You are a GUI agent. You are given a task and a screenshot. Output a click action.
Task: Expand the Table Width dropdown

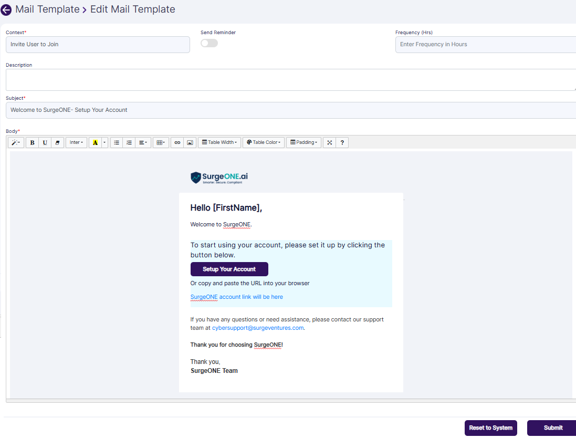[x=219, y=142]
